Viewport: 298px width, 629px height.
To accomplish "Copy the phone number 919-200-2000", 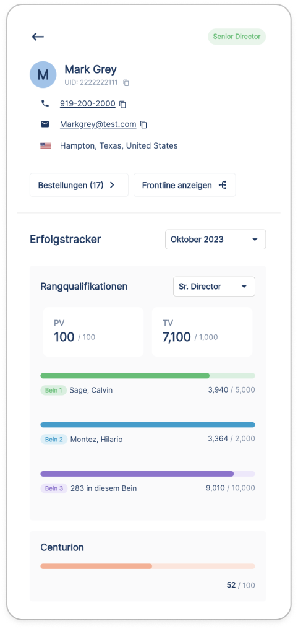I will (123, 104).
